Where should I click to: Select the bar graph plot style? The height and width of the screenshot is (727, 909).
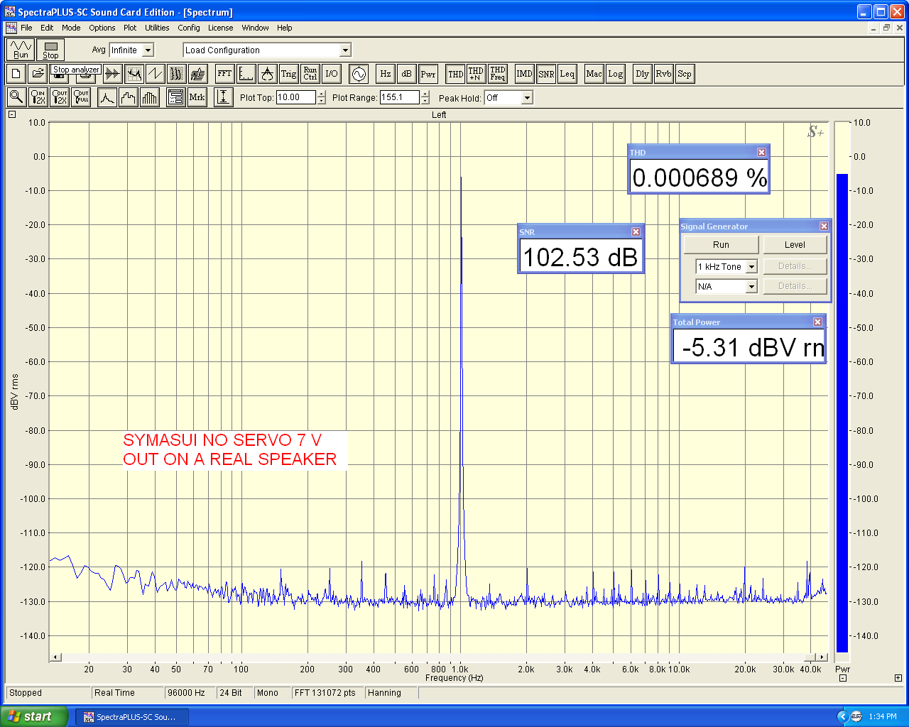tap(150, 97)
